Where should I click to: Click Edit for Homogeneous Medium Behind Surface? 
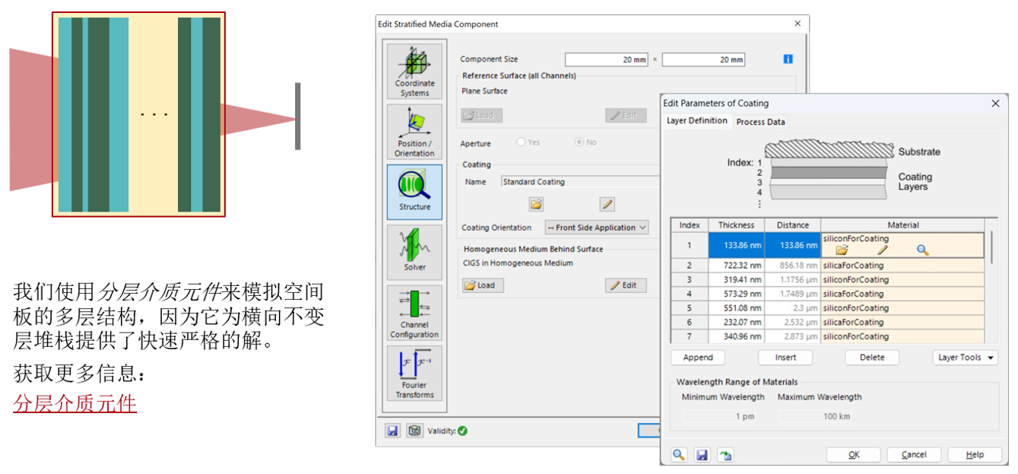pyautogui.click(x=625, y=285)
